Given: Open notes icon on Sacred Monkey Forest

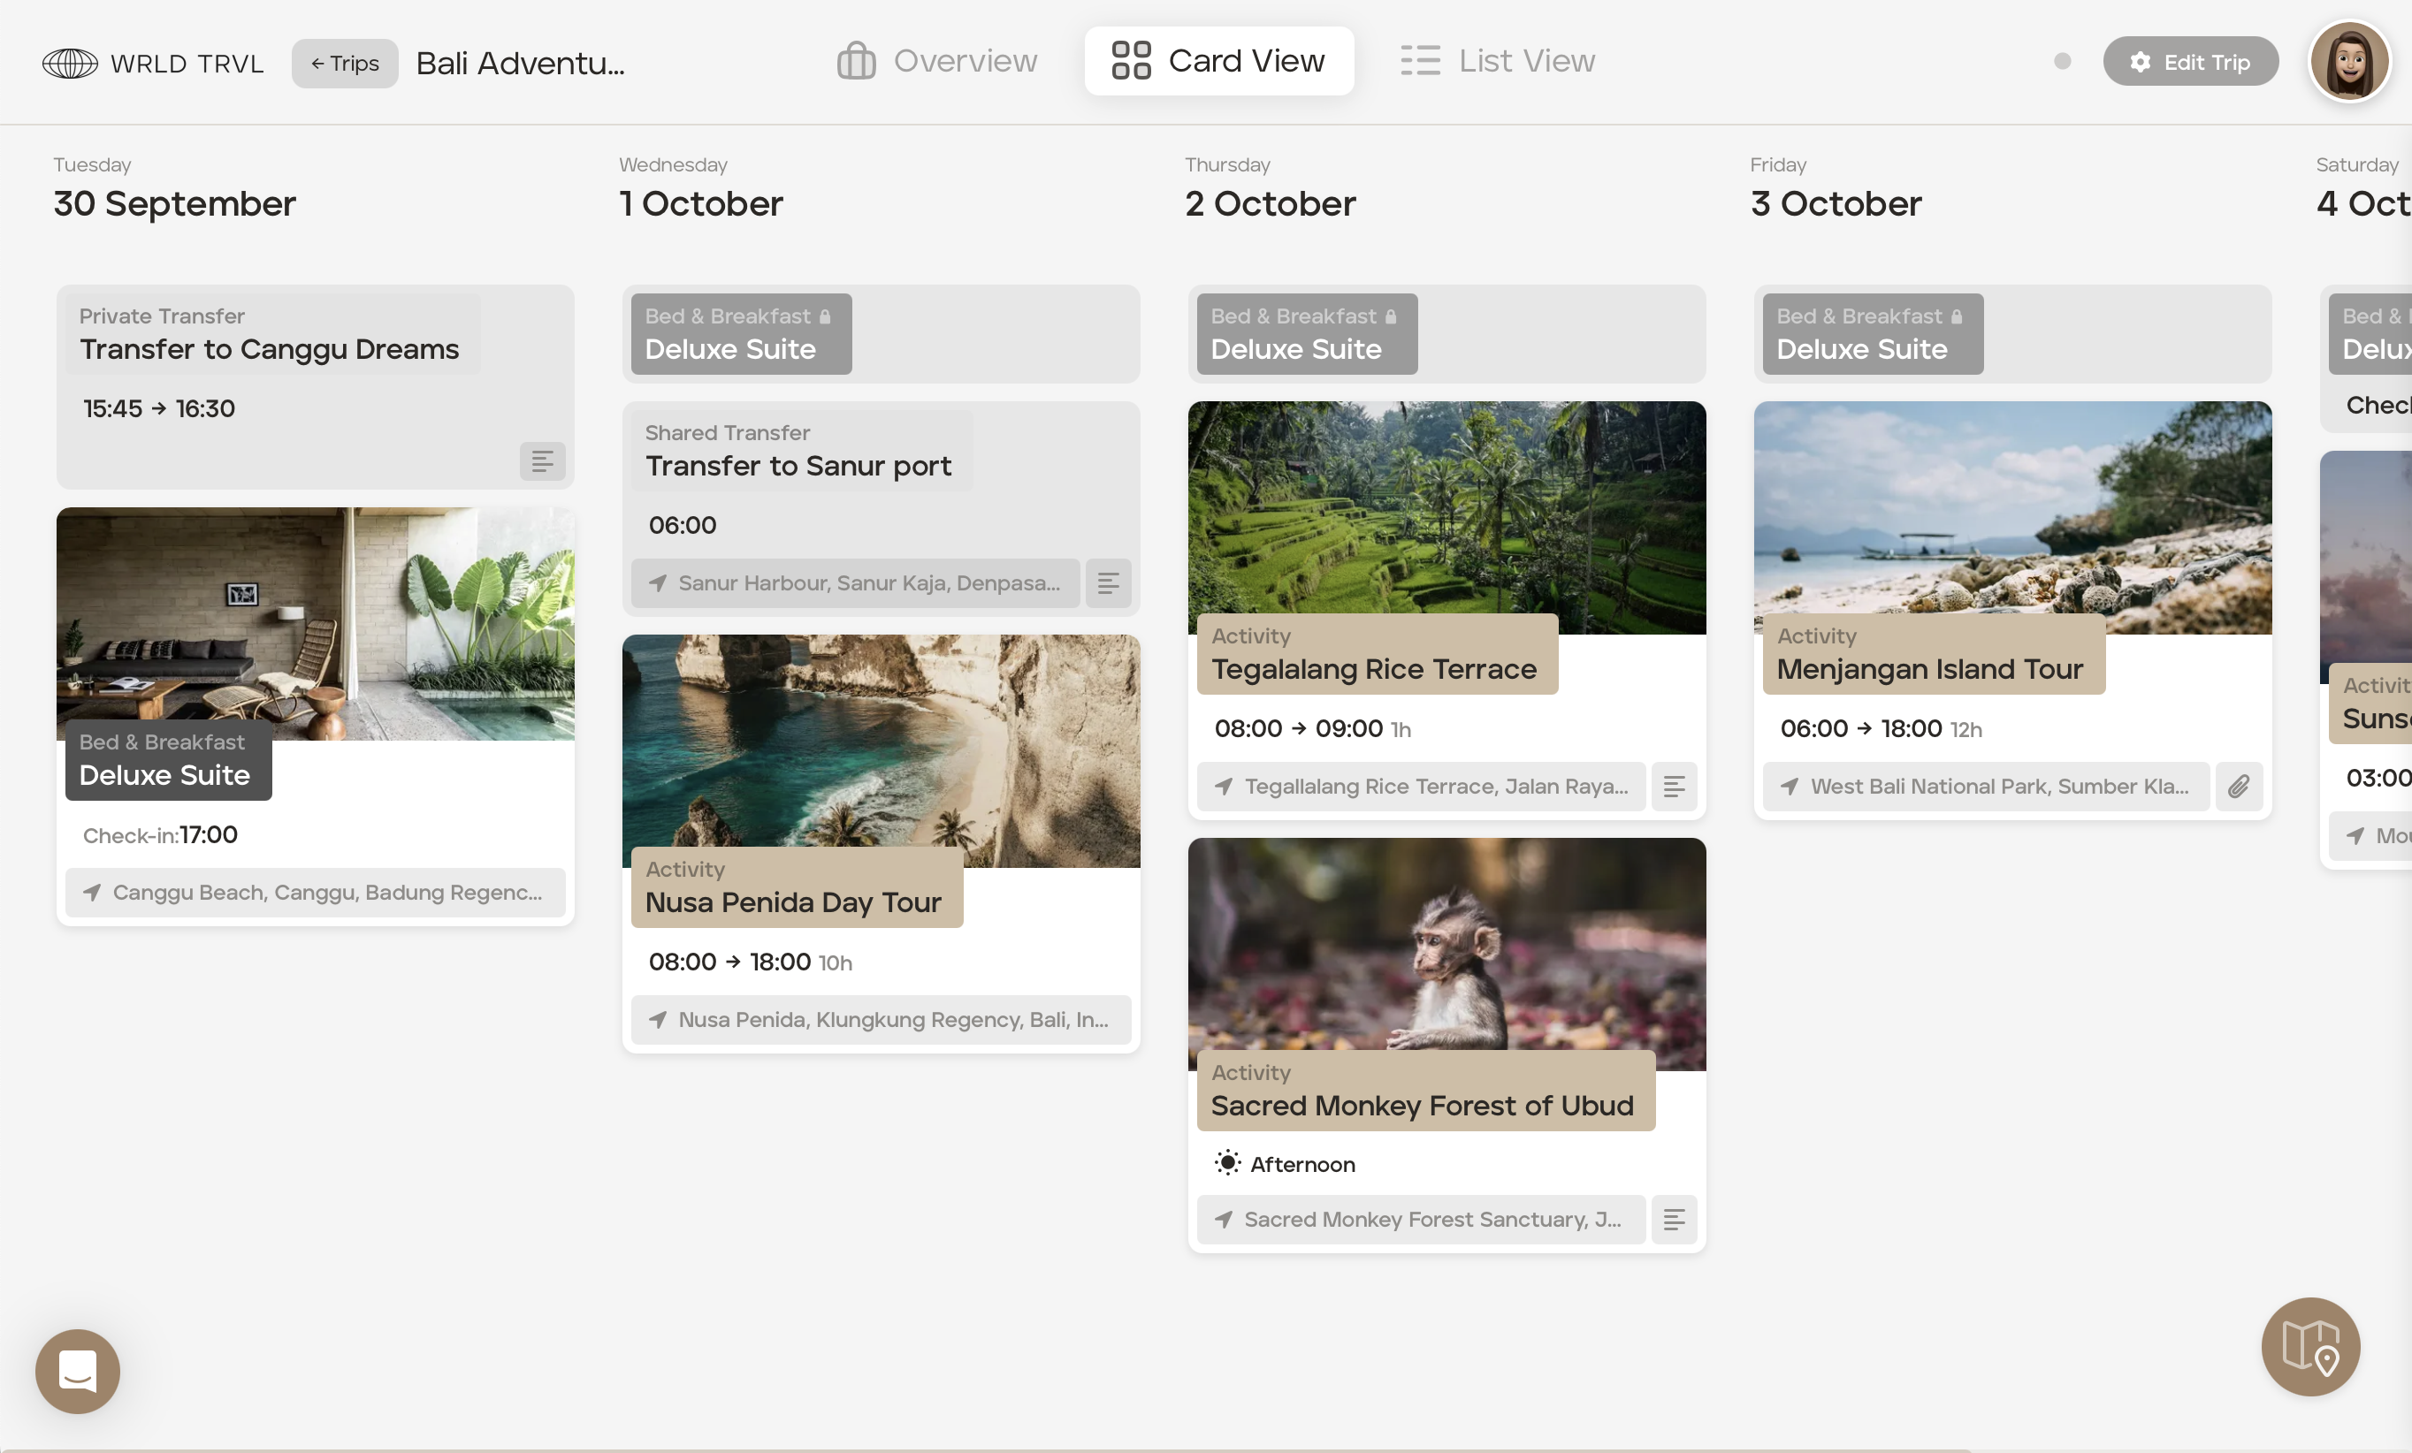Looking at the screenshot, I should [1674, 1219].
